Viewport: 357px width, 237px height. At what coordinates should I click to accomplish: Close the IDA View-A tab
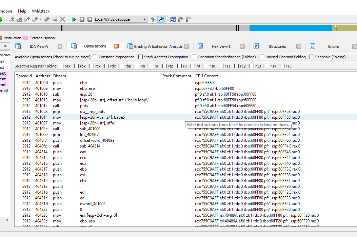[x=60, y=46]
